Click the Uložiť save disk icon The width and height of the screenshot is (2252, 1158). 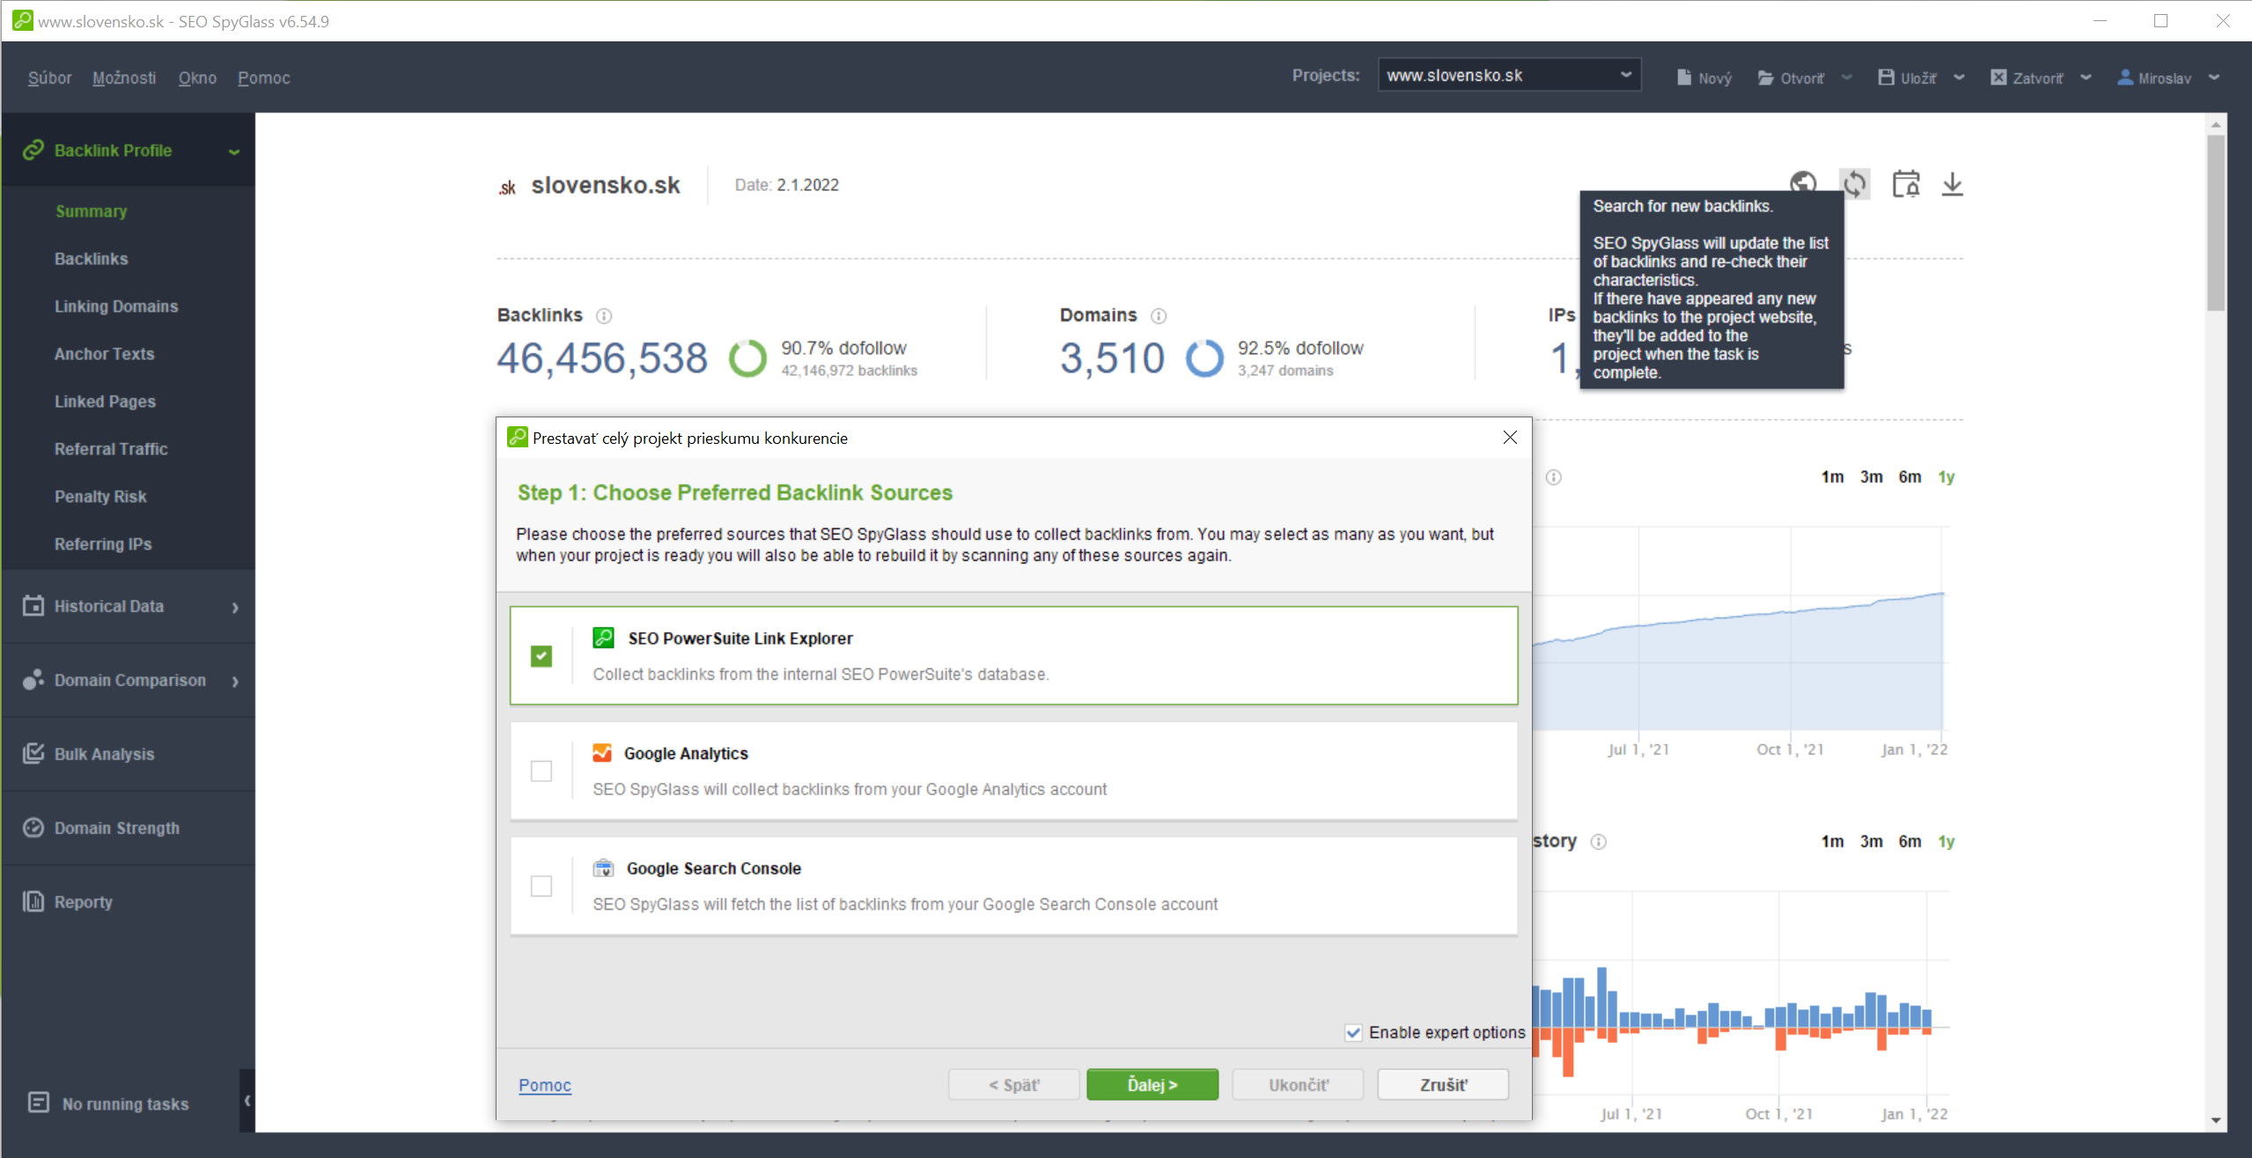1886,77
